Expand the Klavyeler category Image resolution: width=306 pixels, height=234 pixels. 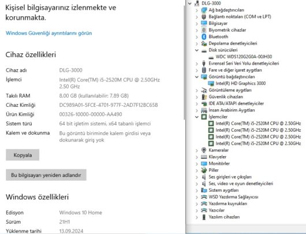tap(197, 157)
